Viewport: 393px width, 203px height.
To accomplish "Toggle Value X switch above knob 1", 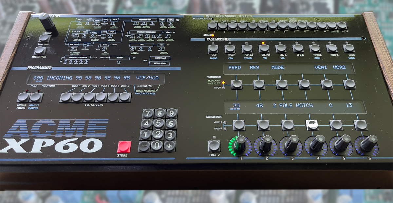I will click(x=239, y=125).
